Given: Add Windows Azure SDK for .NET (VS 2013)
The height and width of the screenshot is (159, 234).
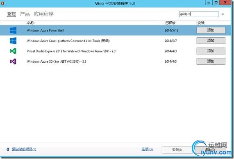Looking at the screenshot, I should pyautogui.click(x=211, y=61).
